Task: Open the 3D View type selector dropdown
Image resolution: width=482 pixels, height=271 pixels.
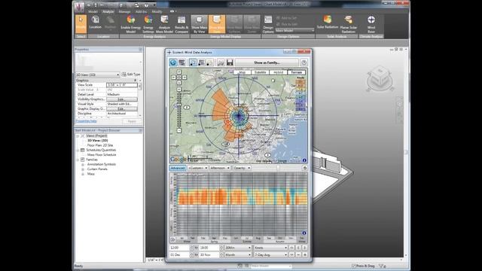Action: coord(97,75)
